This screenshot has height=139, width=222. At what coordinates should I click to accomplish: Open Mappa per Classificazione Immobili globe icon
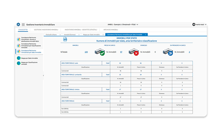[x=18, y=63]
